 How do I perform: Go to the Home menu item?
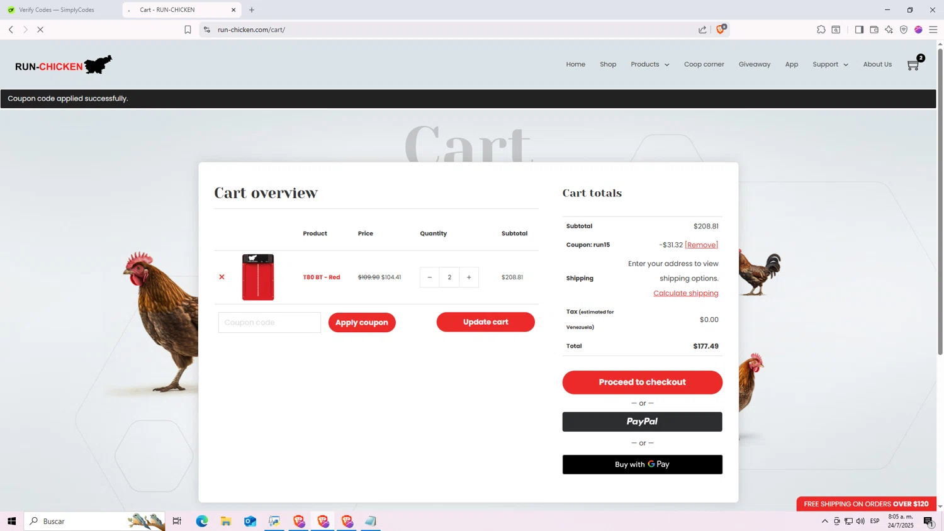pyautogui.click(x=576, y=64)
